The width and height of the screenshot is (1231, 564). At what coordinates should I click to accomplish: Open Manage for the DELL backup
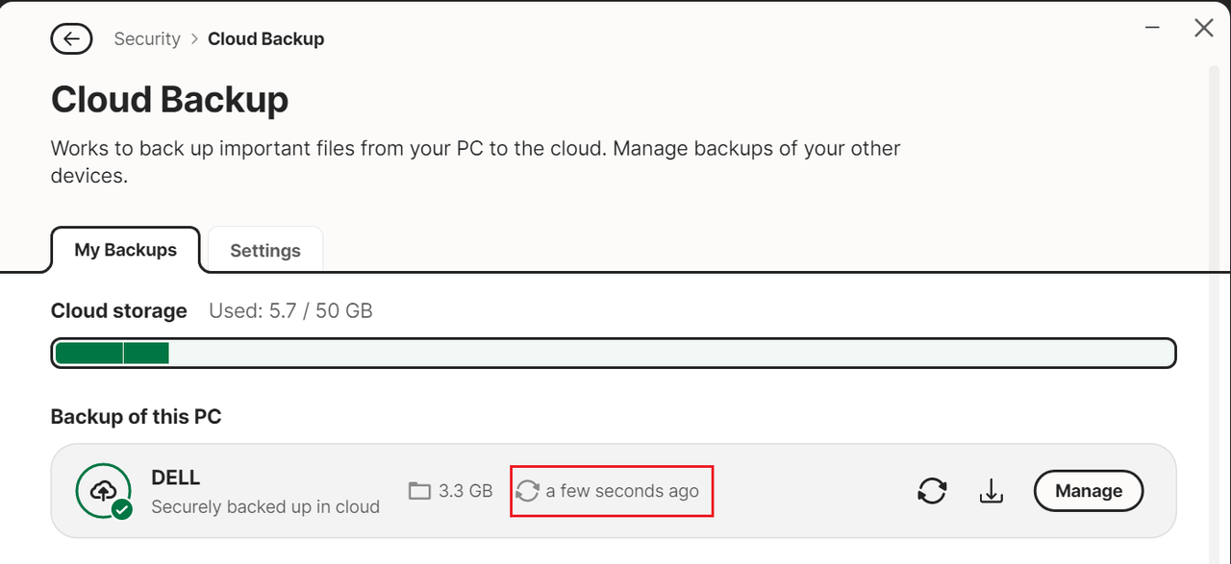pos(1089,491)
